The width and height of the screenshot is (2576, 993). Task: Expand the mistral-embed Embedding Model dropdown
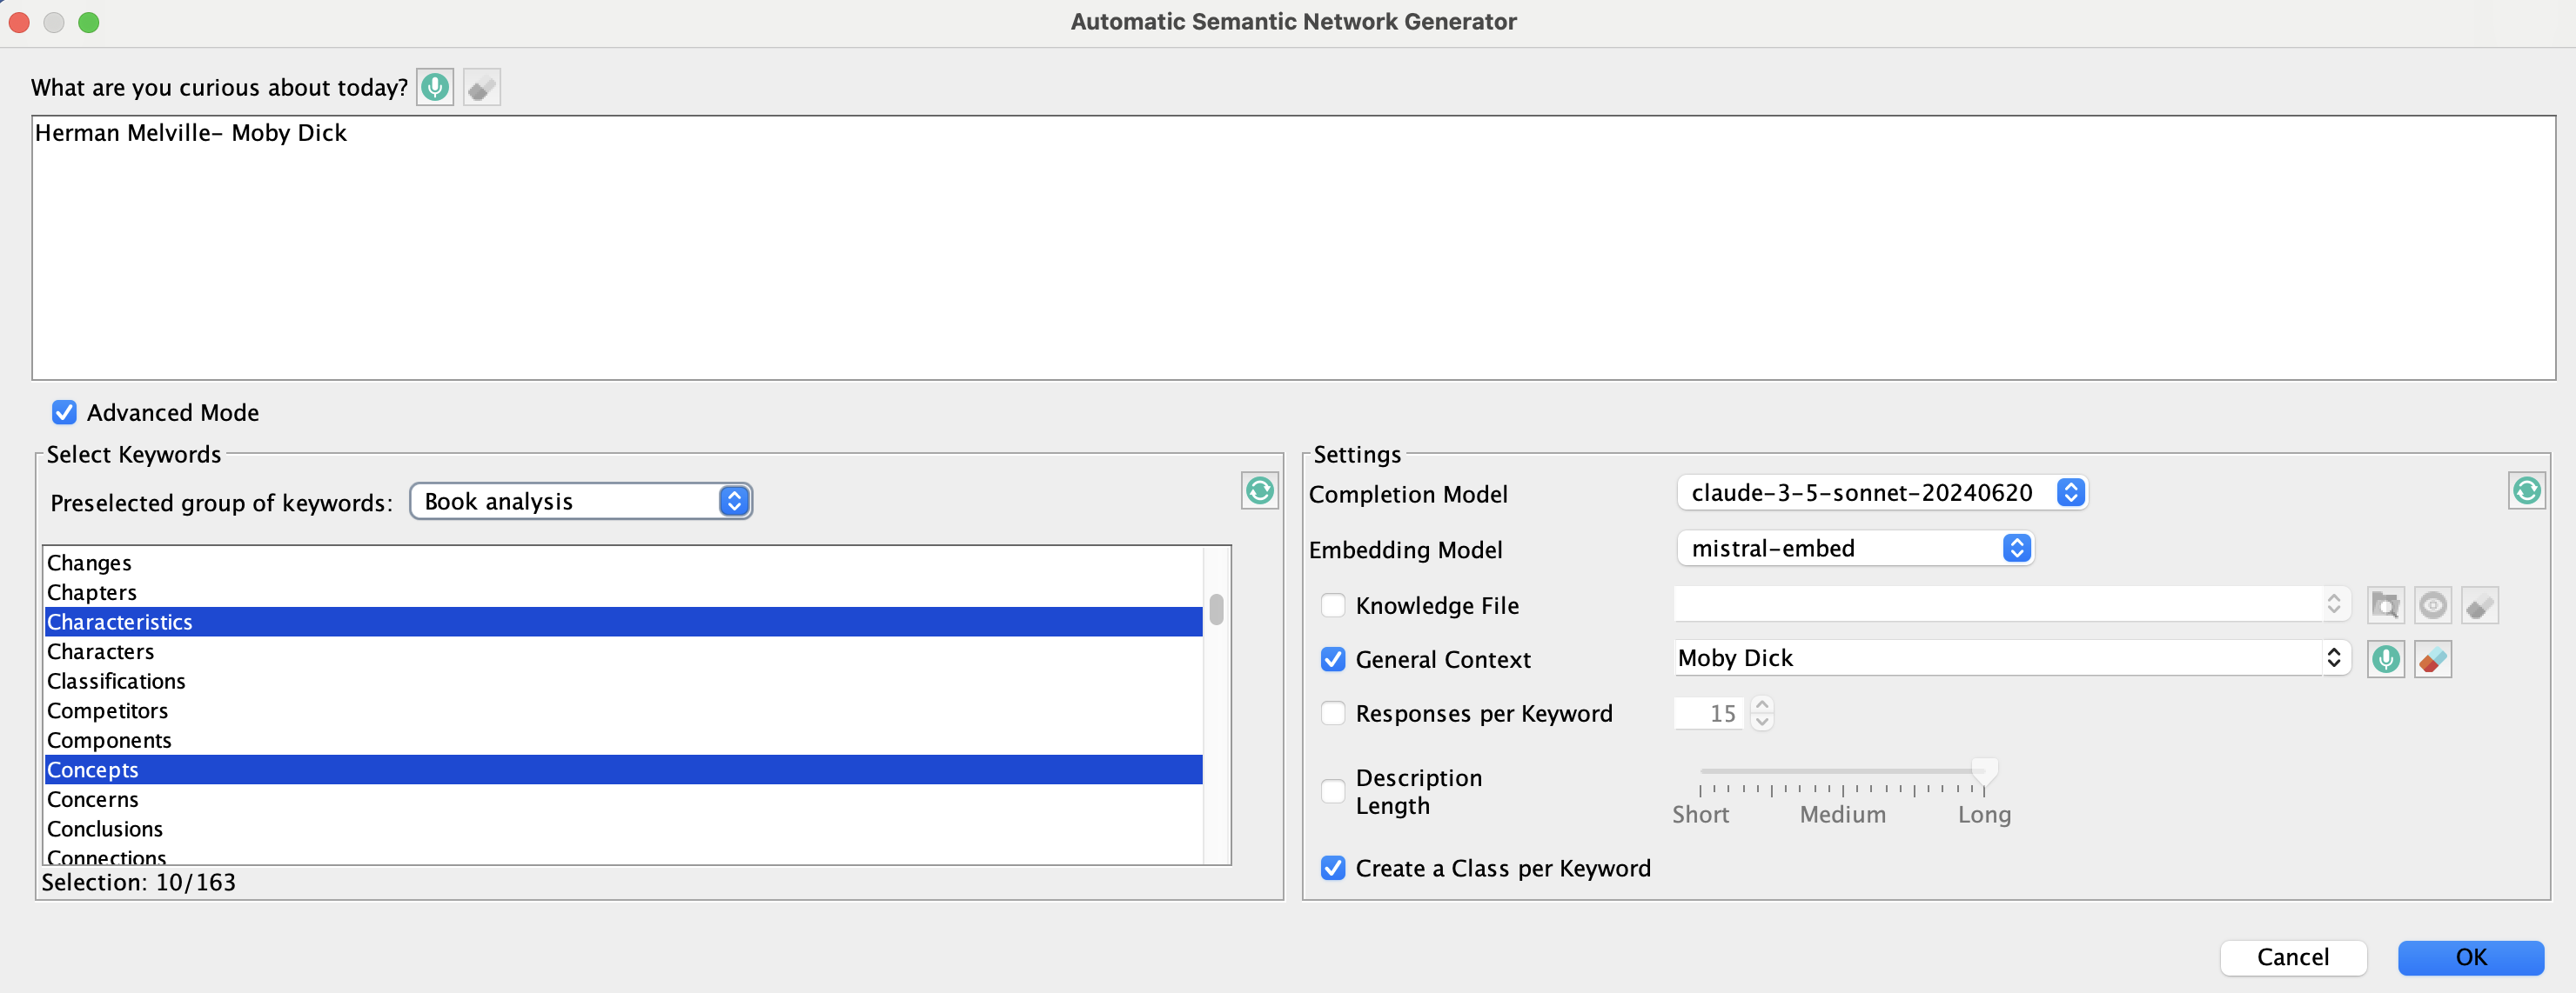tap(1854, 549)
